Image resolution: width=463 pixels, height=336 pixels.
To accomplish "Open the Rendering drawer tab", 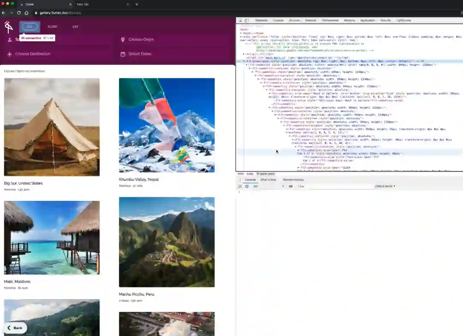I will point(293,180).
